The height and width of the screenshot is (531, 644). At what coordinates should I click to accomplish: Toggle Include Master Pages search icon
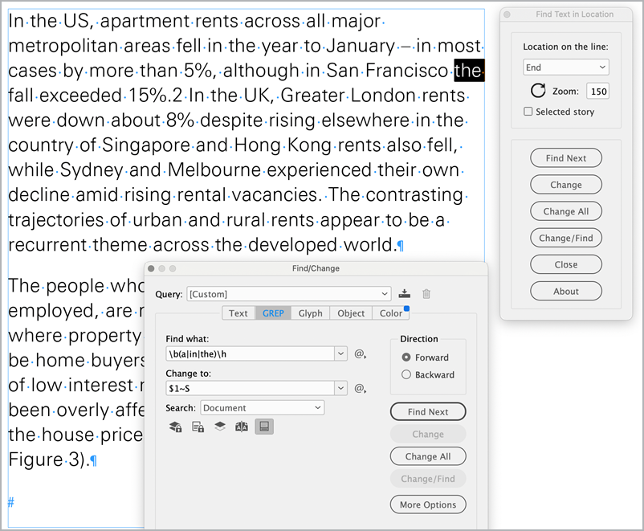pos(242,427)
